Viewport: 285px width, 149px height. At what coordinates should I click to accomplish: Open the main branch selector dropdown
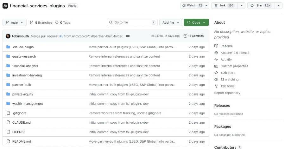15,23
